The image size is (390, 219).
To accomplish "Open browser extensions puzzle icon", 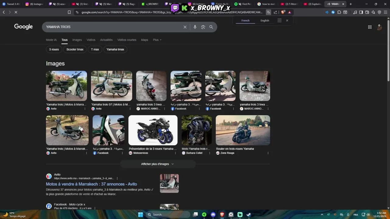I will [x=339, y=12].
